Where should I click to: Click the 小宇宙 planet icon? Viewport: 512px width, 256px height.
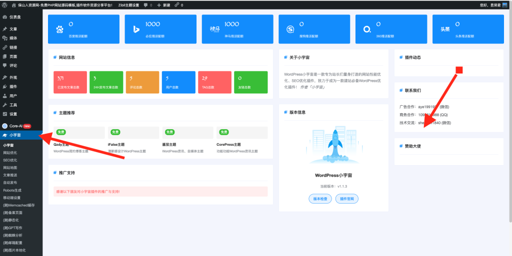(x=5, y=135)
